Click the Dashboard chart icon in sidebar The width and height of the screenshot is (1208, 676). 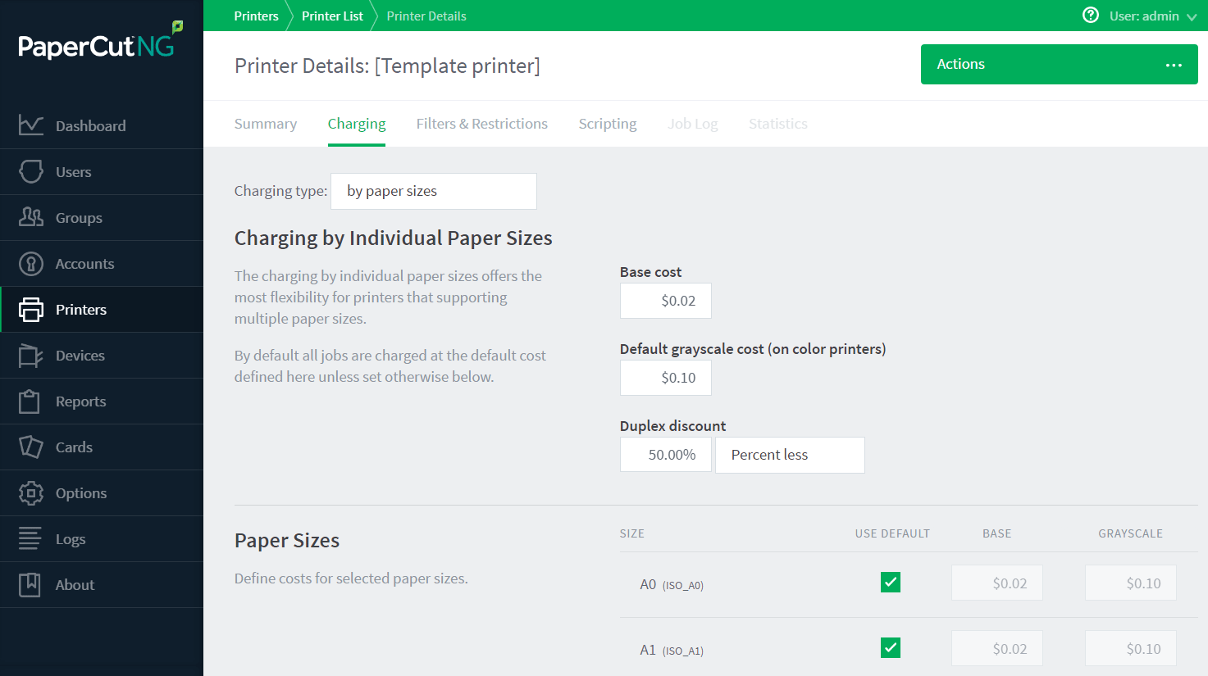tap(30, 125)
